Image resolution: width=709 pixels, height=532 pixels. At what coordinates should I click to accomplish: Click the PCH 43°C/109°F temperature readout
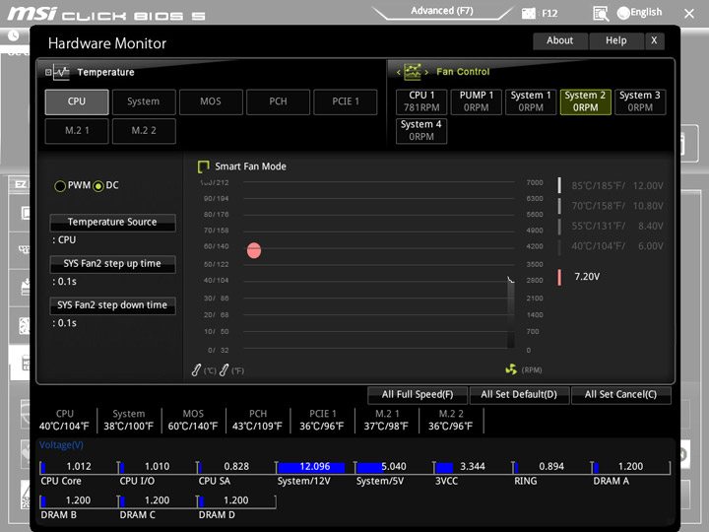257,421
